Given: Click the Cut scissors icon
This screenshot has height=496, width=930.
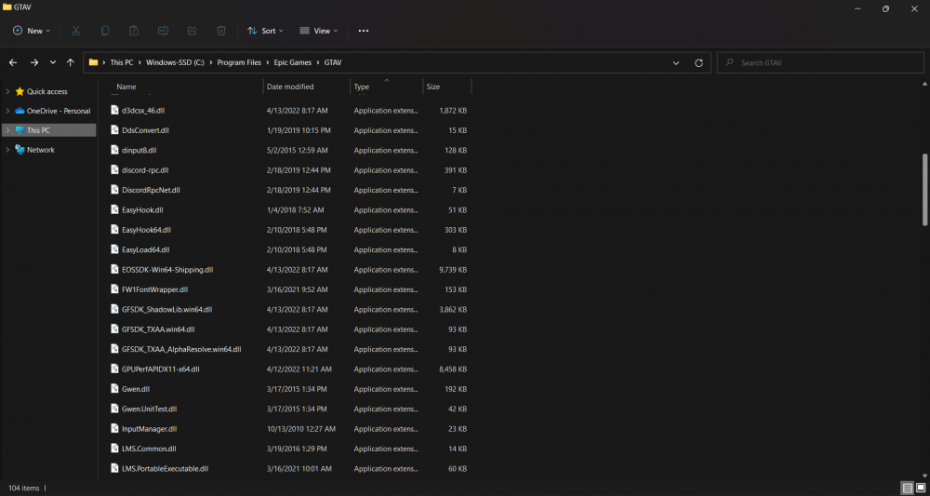Looking at the screenshot, I should tap(76, 31).
